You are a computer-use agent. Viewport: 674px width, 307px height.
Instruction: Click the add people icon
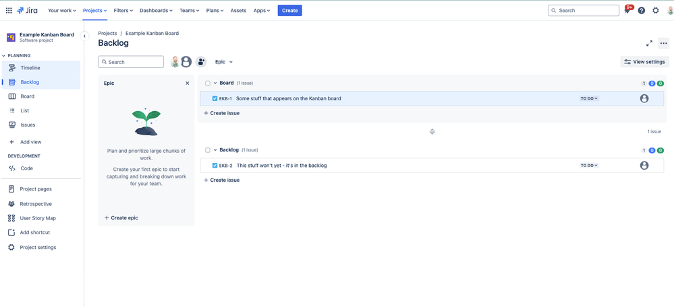(x=201, y=62)
